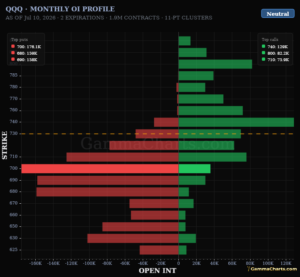Select the red put bar at strike 690
The image size is (300, 277).
108,180
